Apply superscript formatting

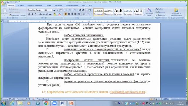47,14
